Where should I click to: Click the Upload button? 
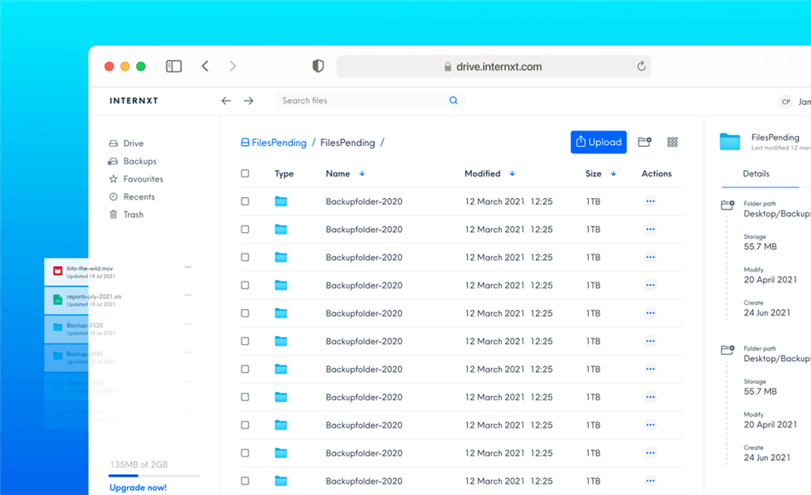point(598,143)
